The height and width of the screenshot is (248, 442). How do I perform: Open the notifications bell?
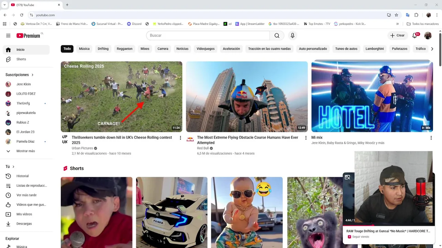(415, 35)
